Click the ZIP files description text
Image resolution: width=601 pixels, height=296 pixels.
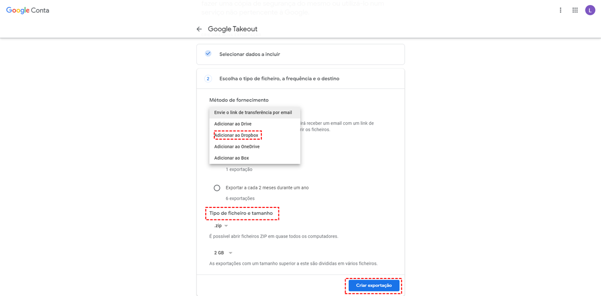pos(273,236)
